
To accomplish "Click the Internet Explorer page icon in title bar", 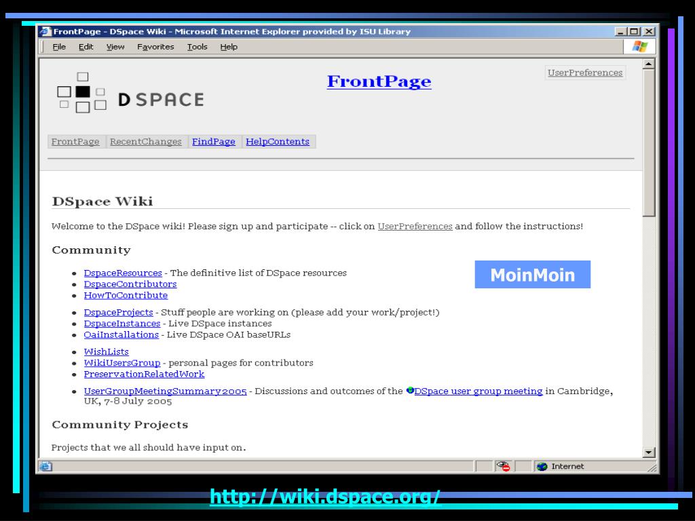I will point(45,31).
